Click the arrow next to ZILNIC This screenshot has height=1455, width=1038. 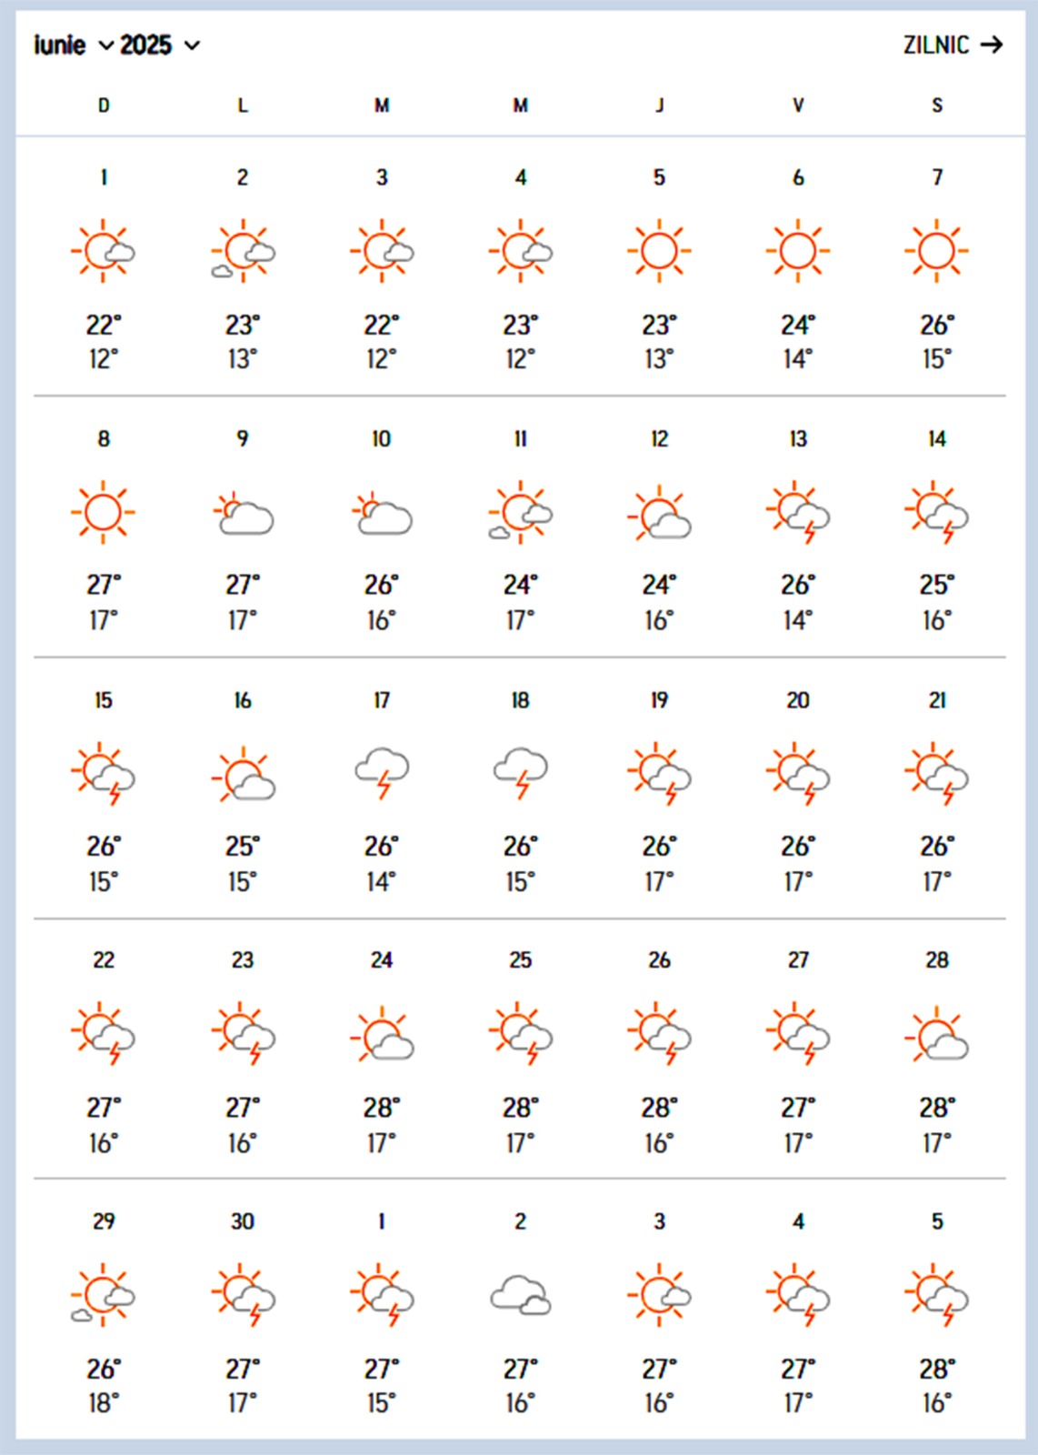(x=992, y=45)
